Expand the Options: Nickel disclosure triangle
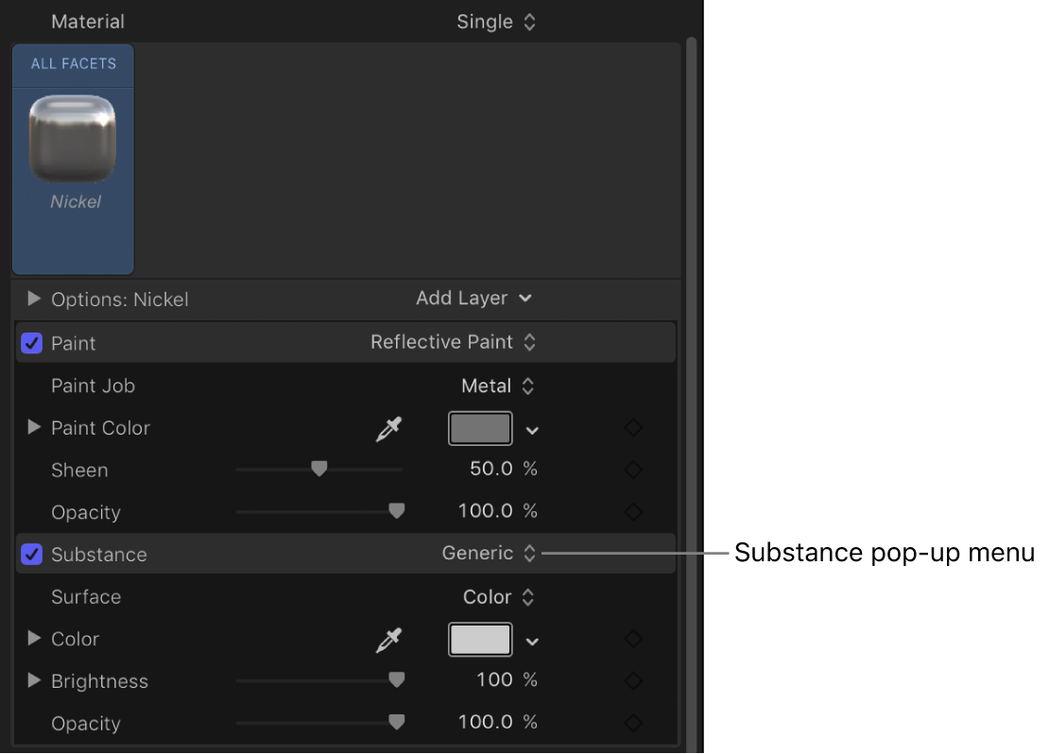Viewport: 1049px width, 754px height. [x=34, y=299]
